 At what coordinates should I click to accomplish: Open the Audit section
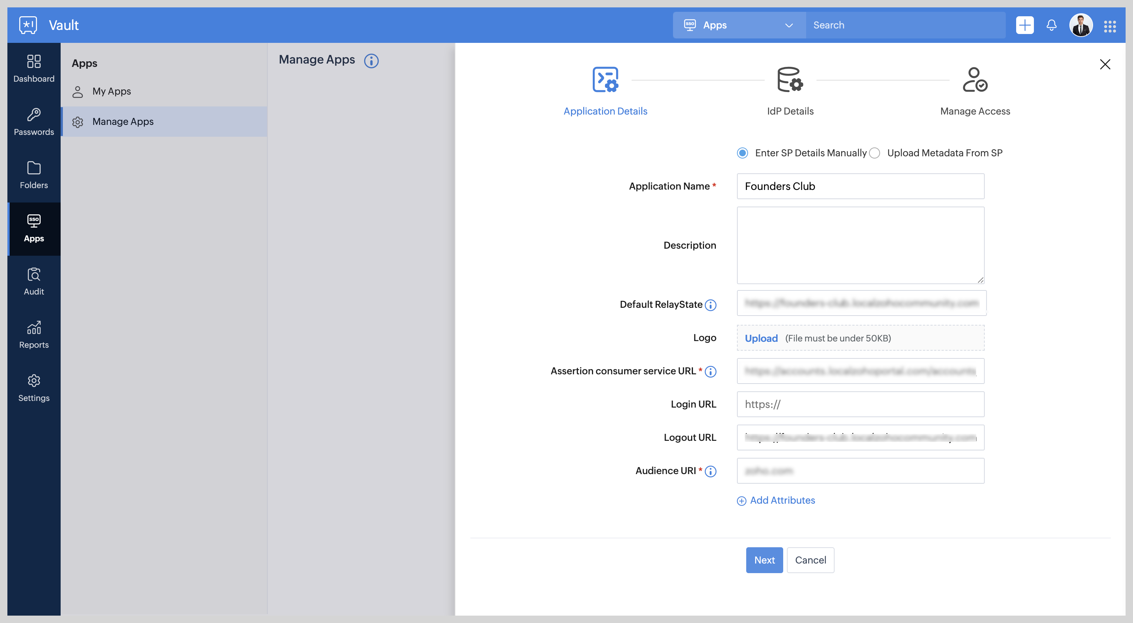pos(34,281)
